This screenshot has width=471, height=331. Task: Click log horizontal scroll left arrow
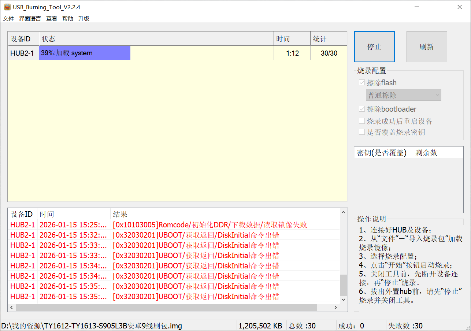click(x=12, y=308)
